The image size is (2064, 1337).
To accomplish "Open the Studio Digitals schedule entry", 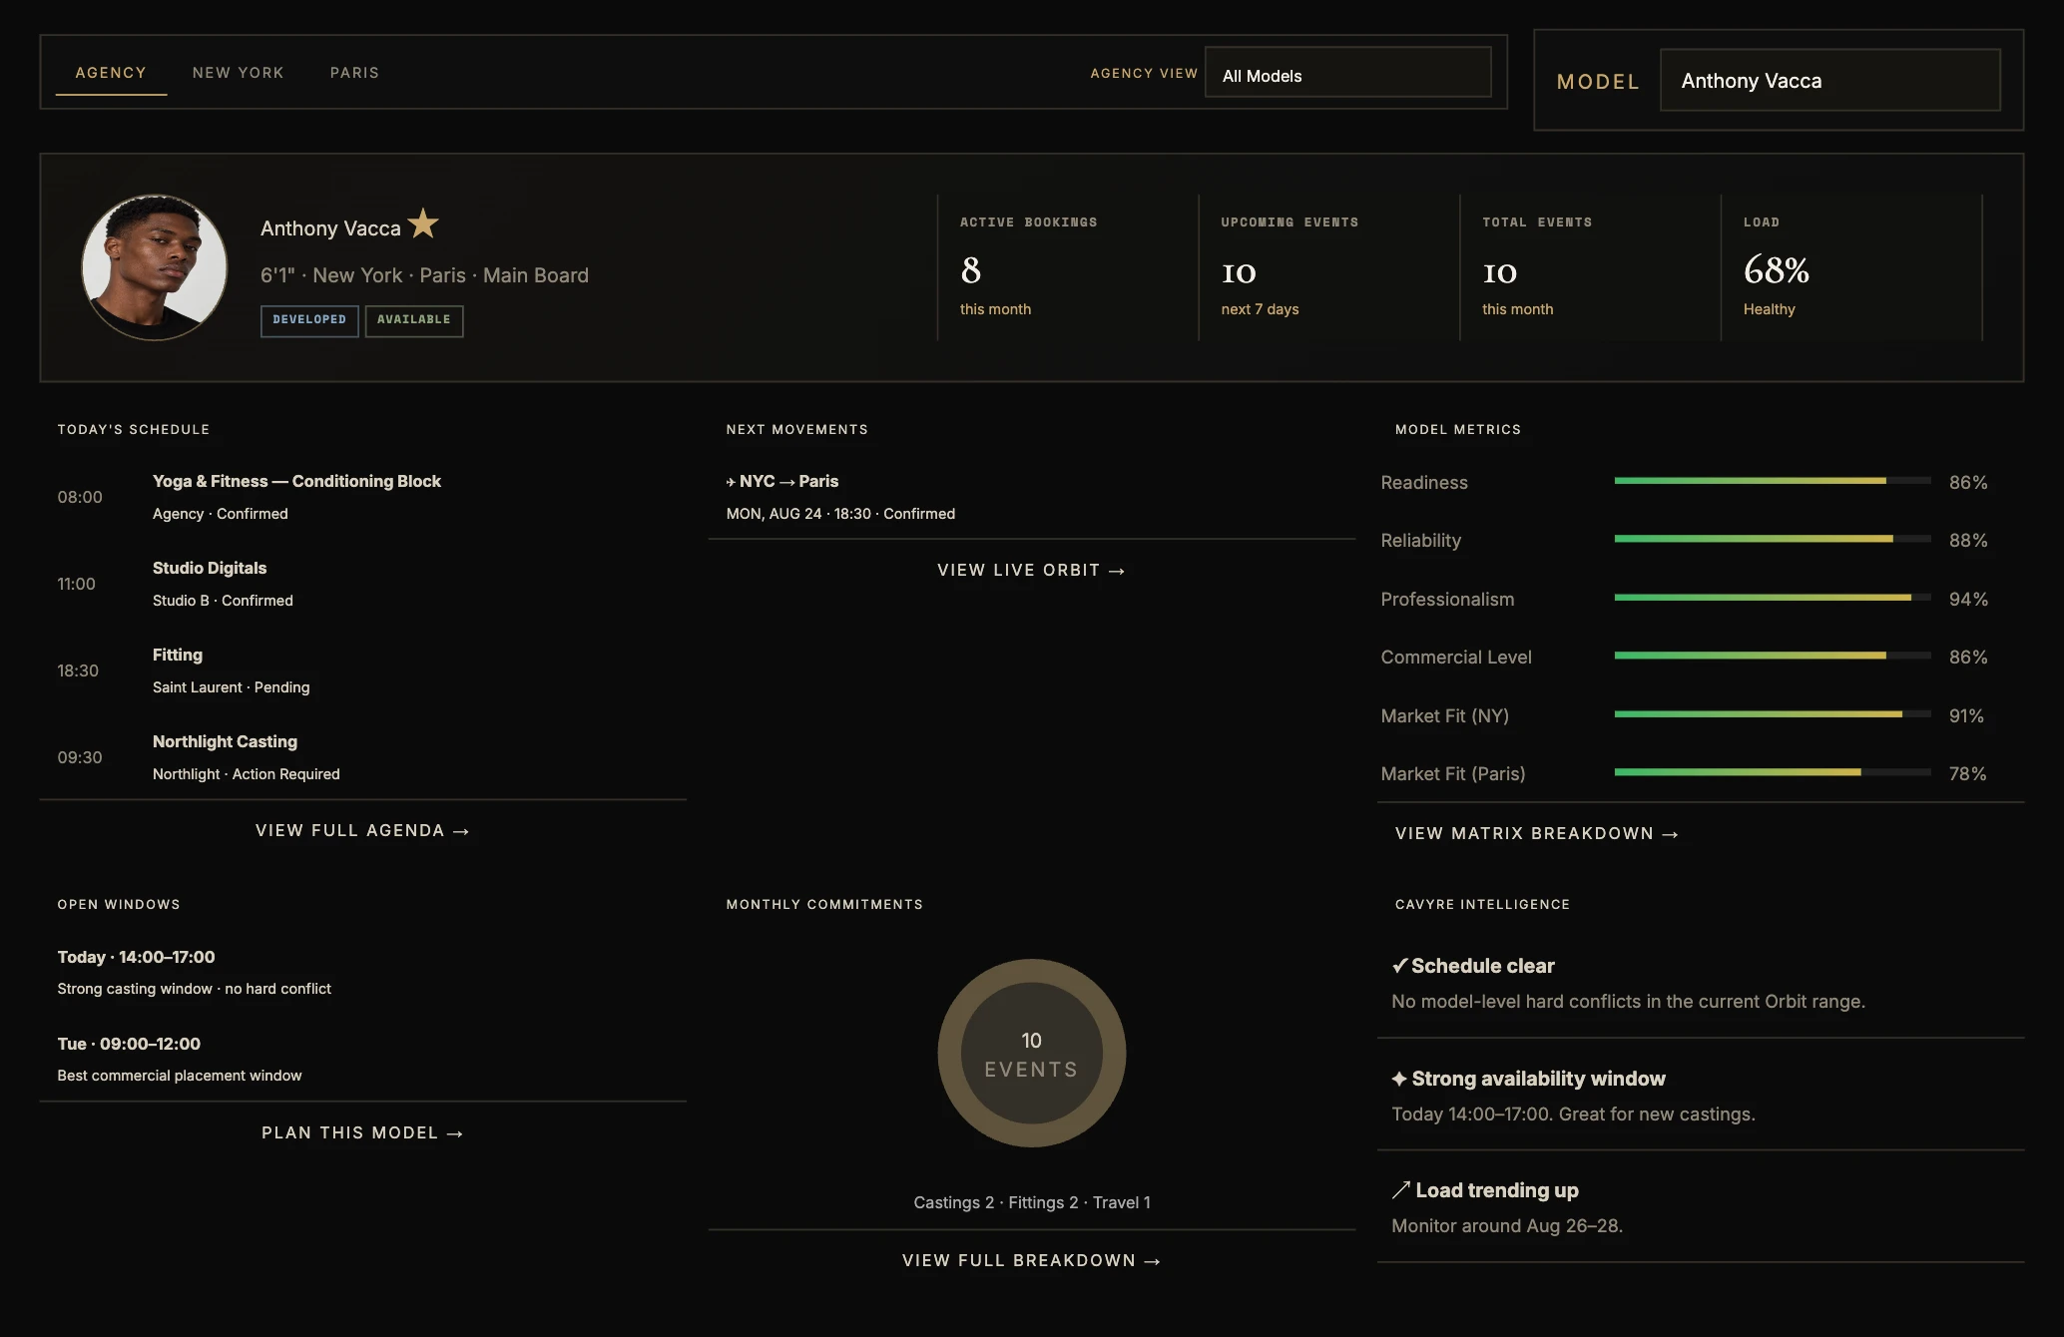I will [362, 584].
